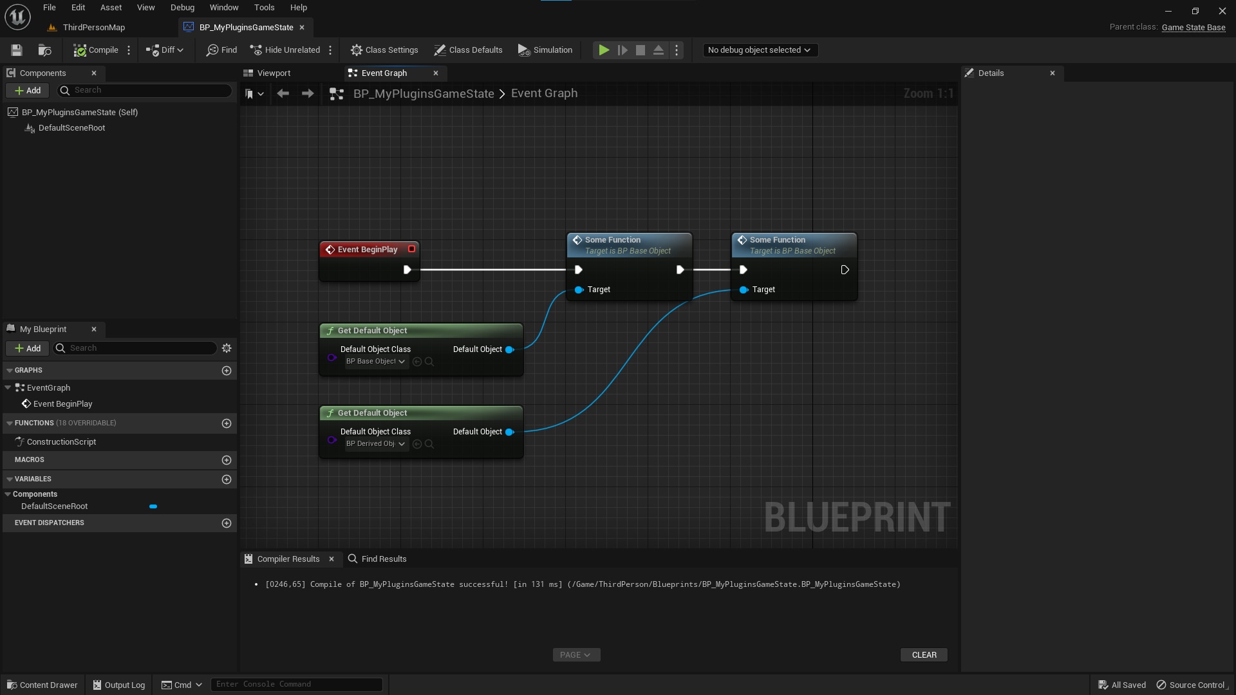Viewport: 1236px width, 695px height.
Task: Open Class Settings
Action: pos(385,50)
